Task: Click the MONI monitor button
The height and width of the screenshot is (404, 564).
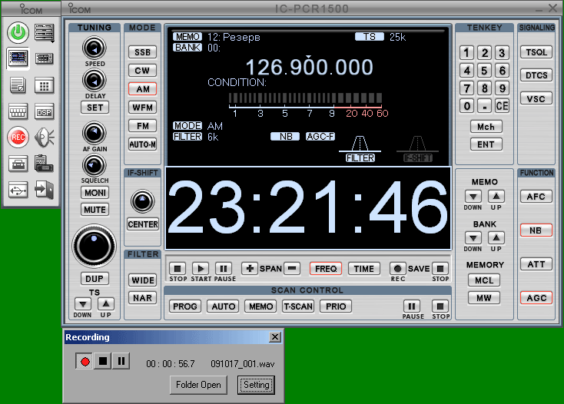Action: point(95,193)
